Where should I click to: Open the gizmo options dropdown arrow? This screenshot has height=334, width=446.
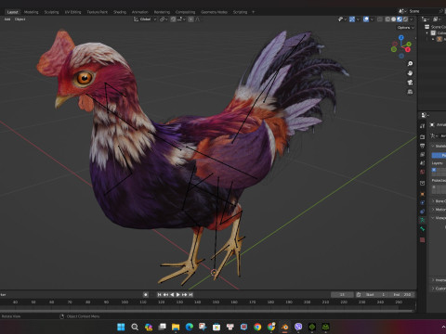(358, 19)
